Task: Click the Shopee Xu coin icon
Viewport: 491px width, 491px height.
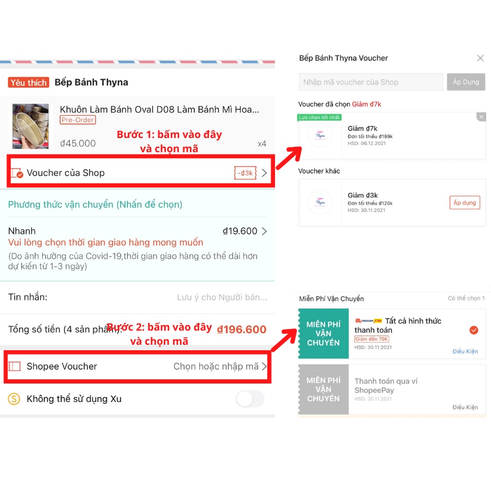Action: [14, 399]
